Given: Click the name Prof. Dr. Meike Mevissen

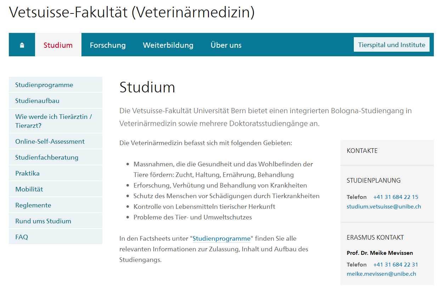Looking at the screenshot, I should point(380,253).
